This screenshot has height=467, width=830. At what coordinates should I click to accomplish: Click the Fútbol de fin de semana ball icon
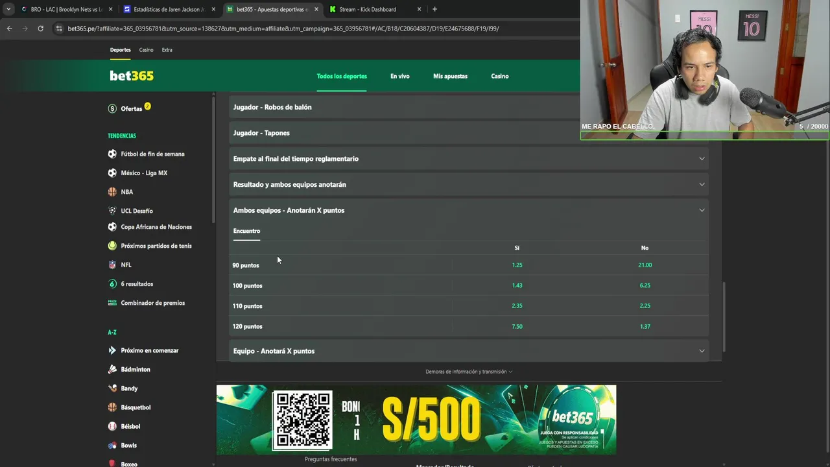point(112,154)
